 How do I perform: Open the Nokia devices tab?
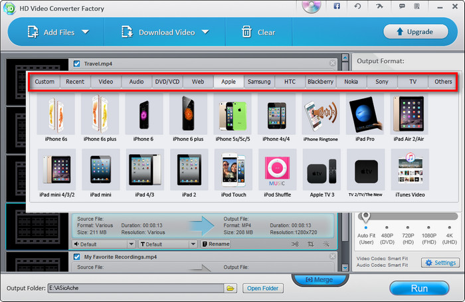point(351,82)
